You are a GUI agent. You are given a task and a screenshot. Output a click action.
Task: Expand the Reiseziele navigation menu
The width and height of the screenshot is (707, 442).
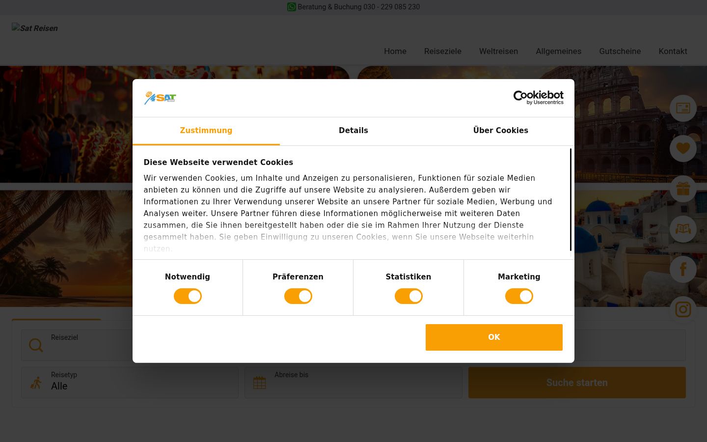pos(443,51)
